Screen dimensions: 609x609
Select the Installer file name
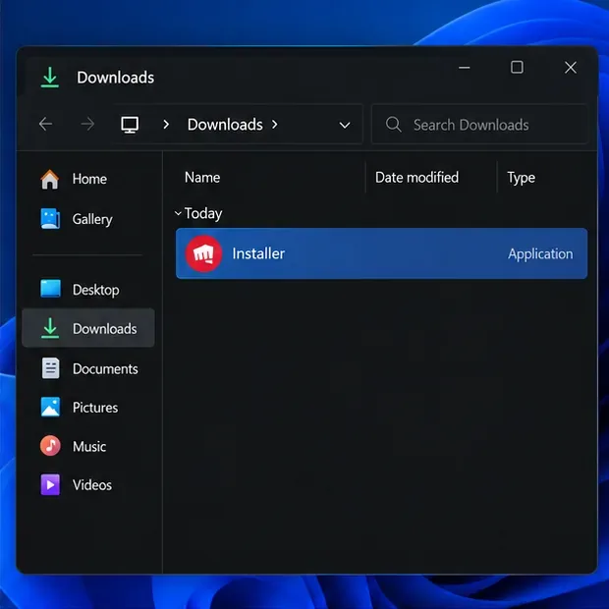tap(258, 253)
